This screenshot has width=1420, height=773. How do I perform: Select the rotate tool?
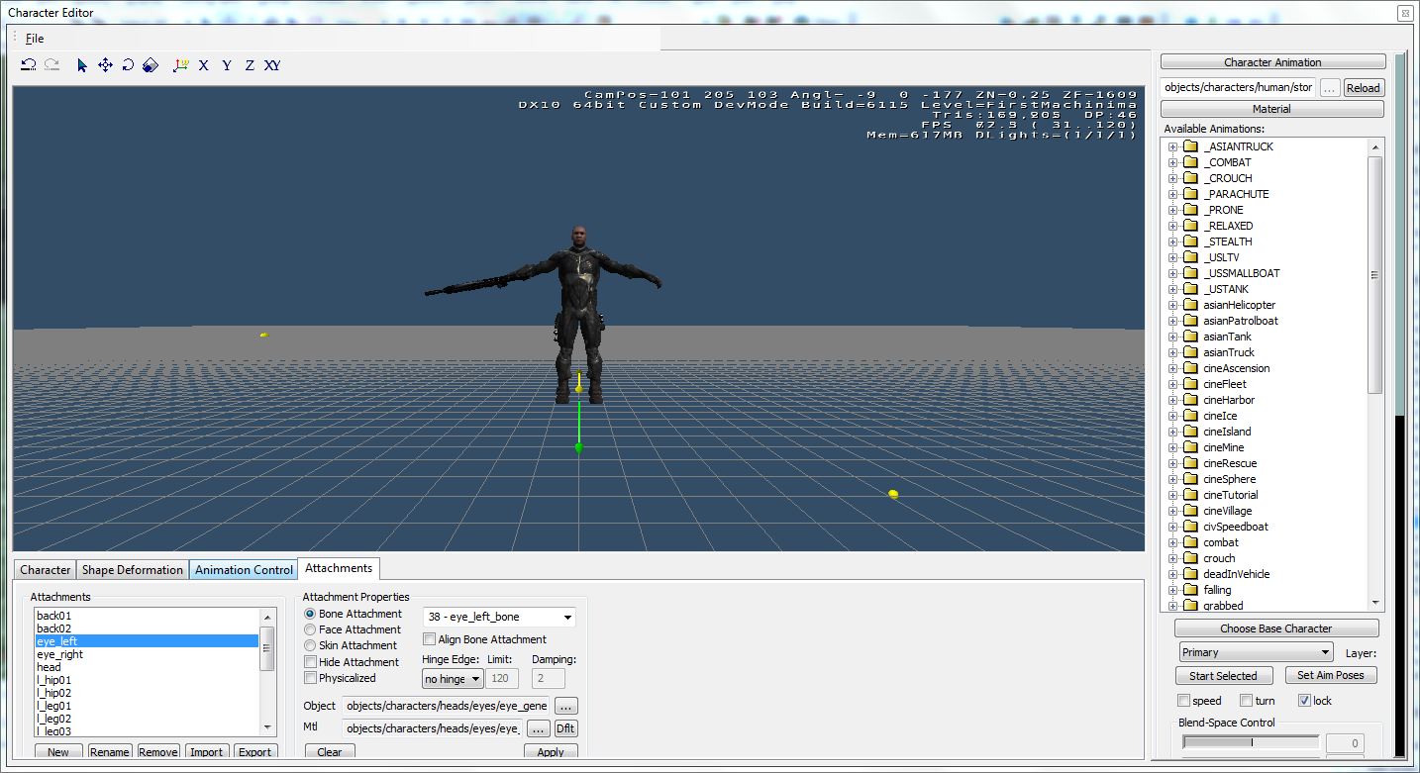127,64
